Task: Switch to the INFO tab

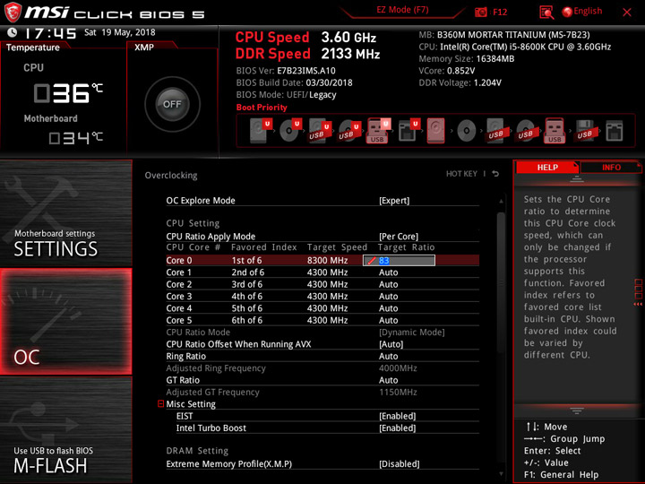Action: pos(611,167)
